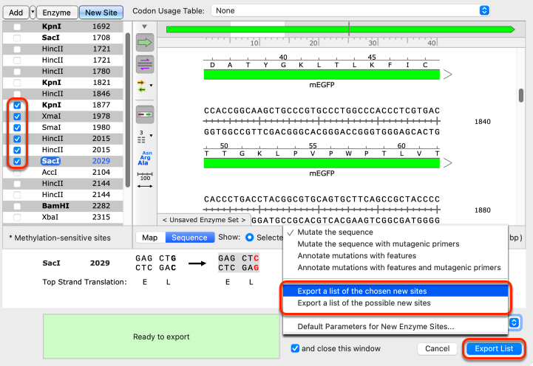This screenshot has width=533, height=366.
Task: Select 'Export a list of the chosen new sites'
Action: tap(395, 291)
